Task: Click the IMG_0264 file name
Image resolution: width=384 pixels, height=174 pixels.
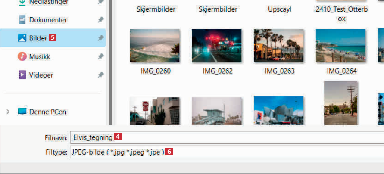Action: click(342, 71)
